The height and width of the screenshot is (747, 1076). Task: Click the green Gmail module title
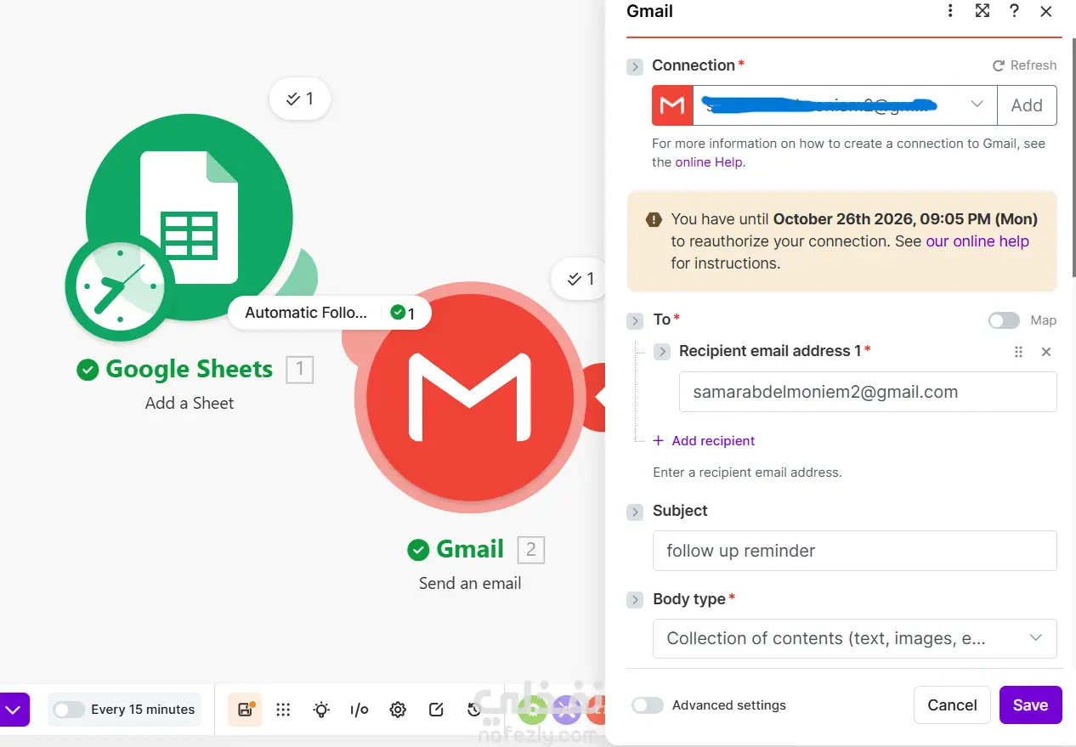pyautogui.click(x=470, y=550)
